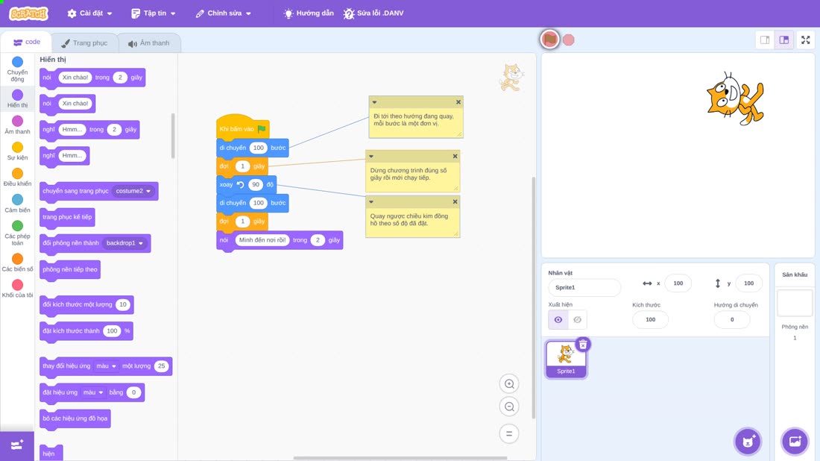Select the Điều khiển block category
820x461 pixels.
[x=17, y=178]
